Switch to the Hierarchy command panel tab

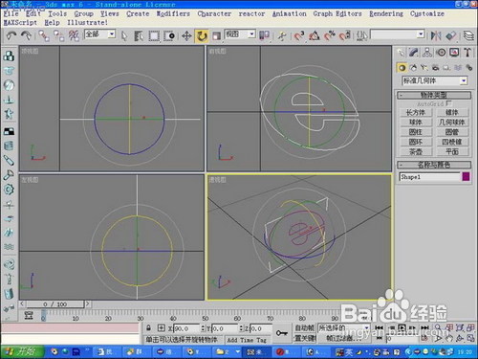tap(427, 53)
